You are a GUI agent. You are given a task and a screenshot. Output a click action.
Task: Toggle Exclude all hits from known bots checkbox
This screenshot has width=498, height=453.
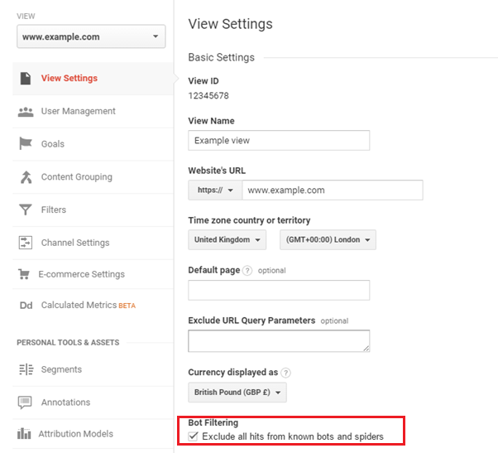tap(194, 436)
